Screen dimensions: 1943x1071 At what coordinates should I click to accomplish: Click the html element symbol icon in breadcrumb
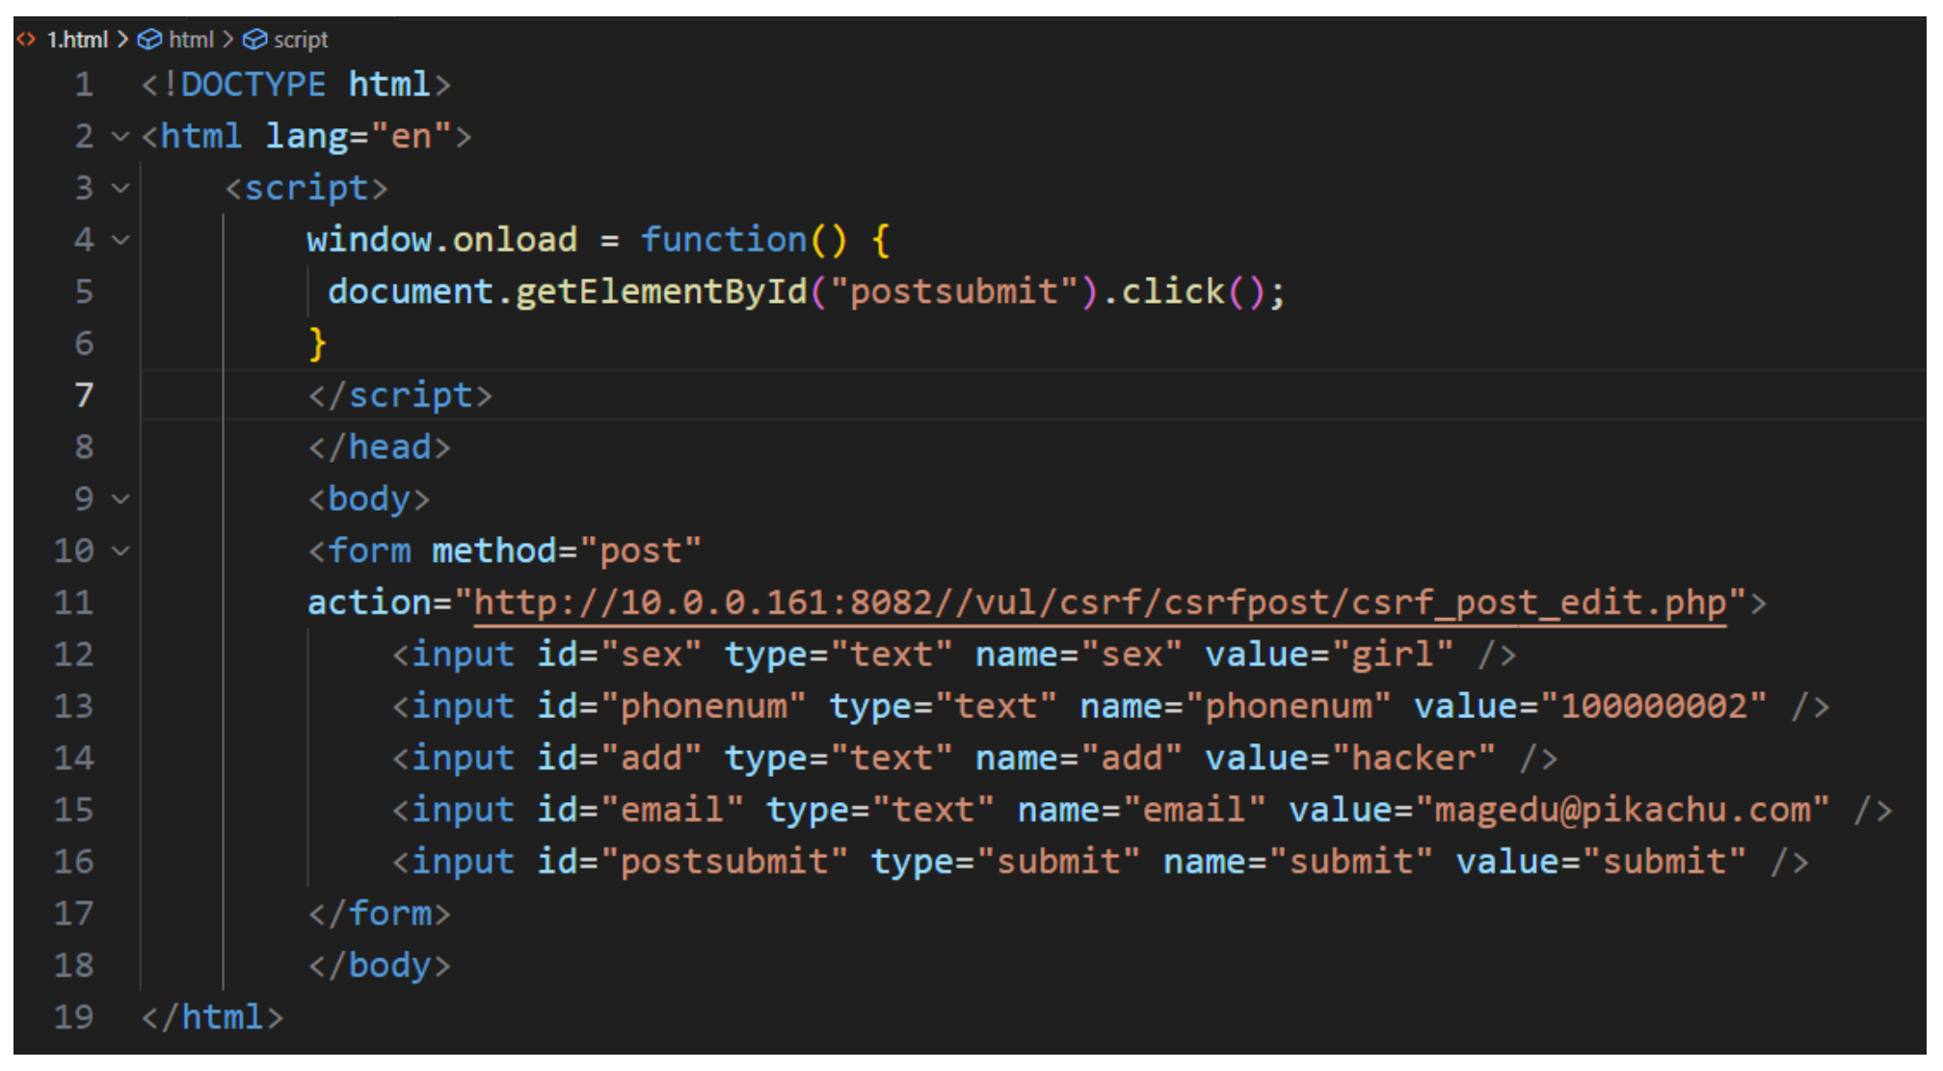point(149,40)
